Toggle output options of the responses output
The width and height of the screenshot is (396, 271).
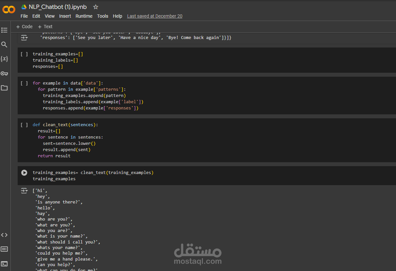25,38
